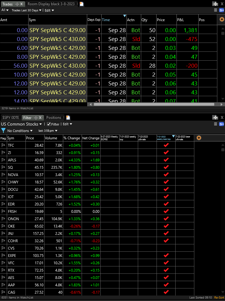The width and height of the screenshot is (225, 301).
Task: Toggle the Filter checkbox
Action: coord(49,124)
